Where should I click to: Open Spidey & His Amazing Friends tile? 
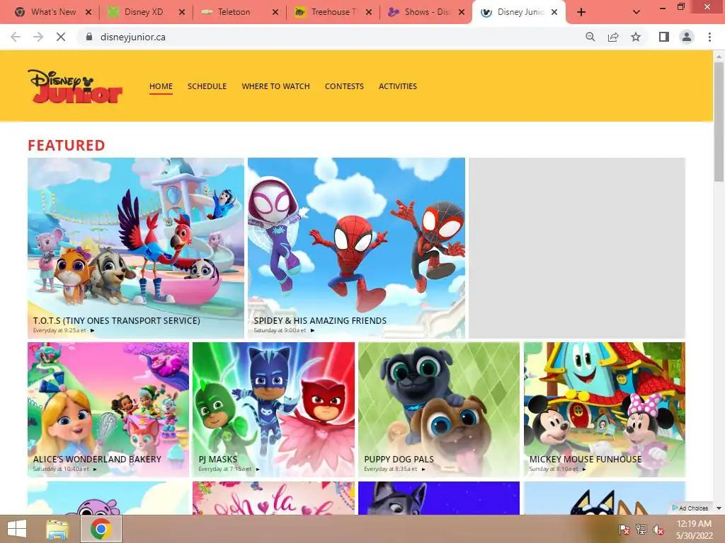(x=357, y=248)
